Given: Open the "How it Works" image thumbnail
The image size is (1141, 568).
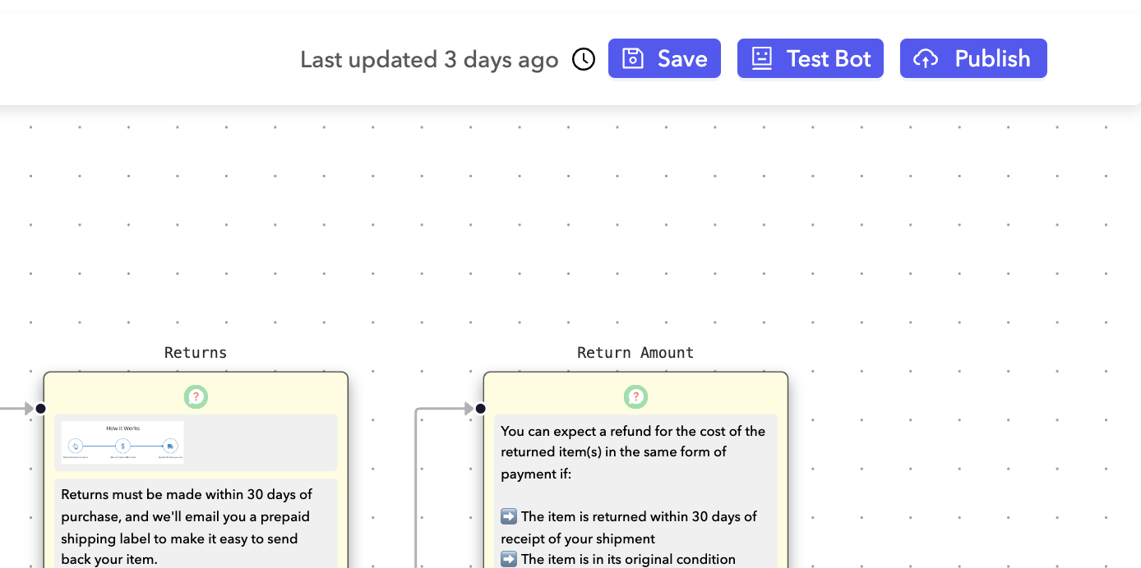Looking at the screenshot, I should pos(122,442).
